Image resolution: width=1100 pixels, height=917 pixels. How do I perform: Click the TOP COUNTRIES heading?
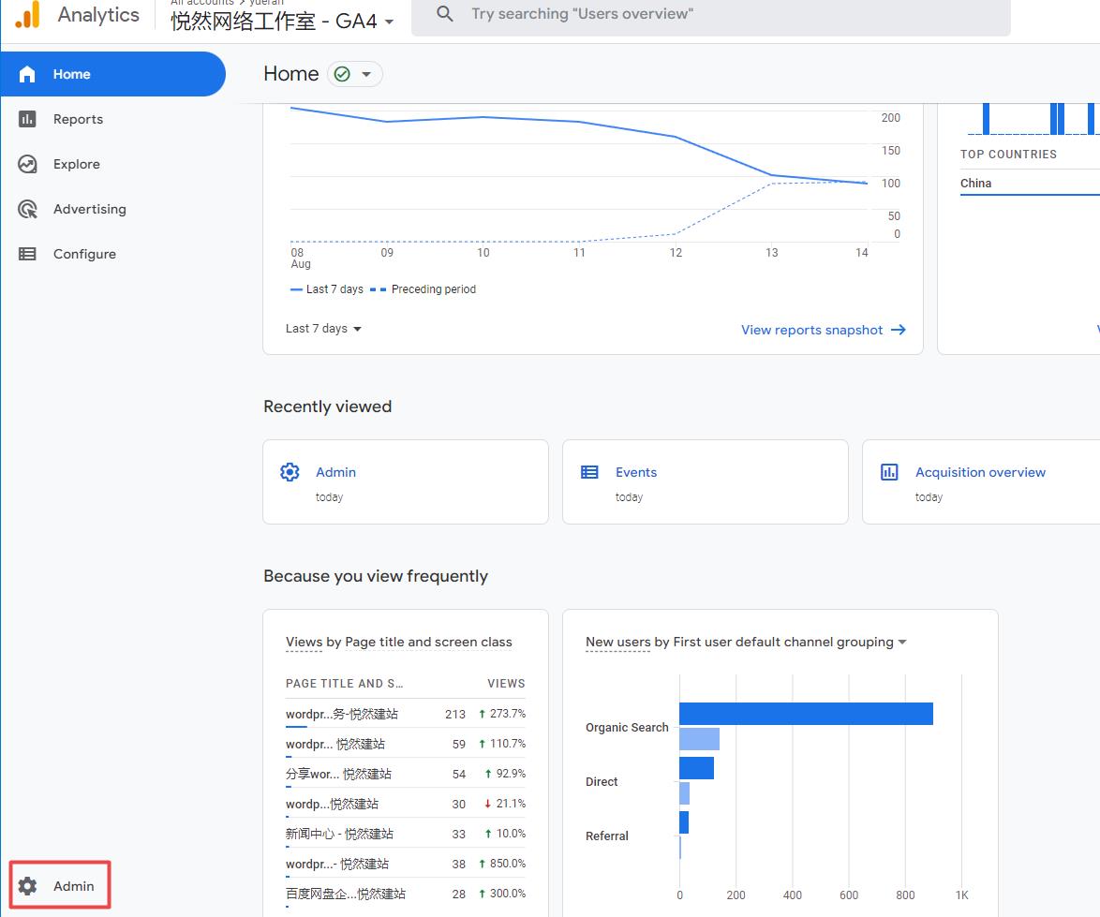pos(1008,155)
